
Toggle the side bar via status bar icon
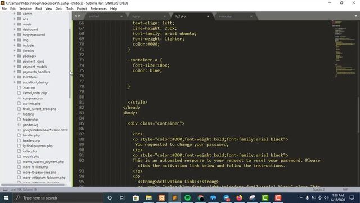[x=5, y=189]
